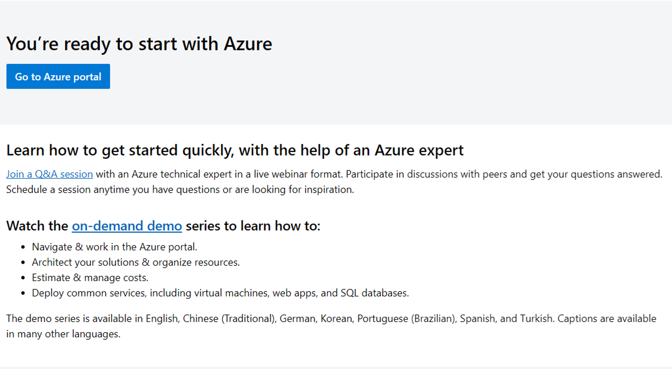Click the bullet dot before "Navigate & work"

(23, 247)
